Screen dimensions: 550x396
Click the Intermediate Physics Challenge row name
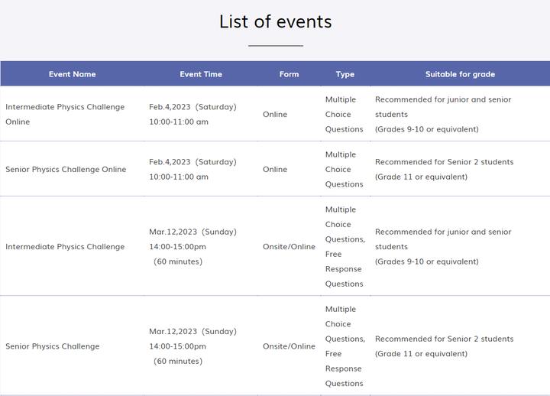coord(64,246)
